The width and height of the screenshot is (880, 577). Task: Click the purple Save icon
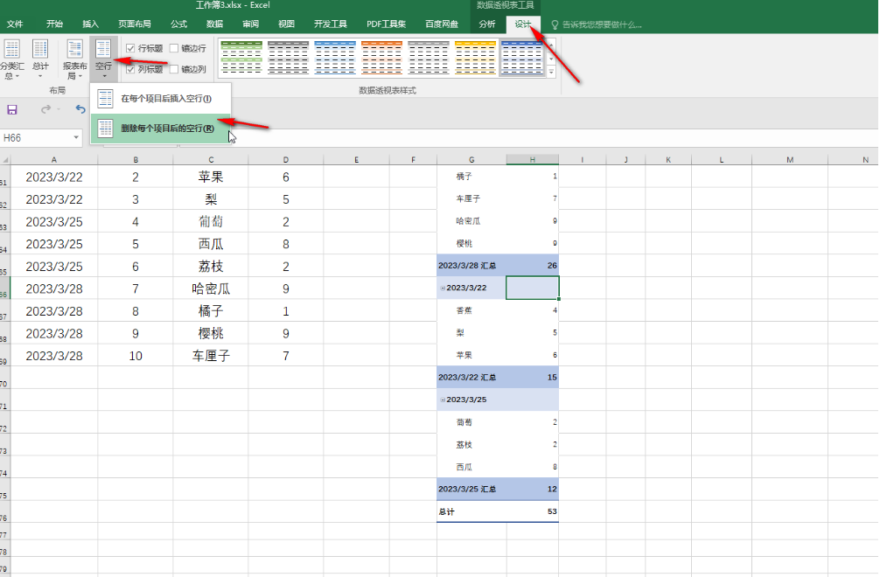pyautogui.click(x=12, y=109)
